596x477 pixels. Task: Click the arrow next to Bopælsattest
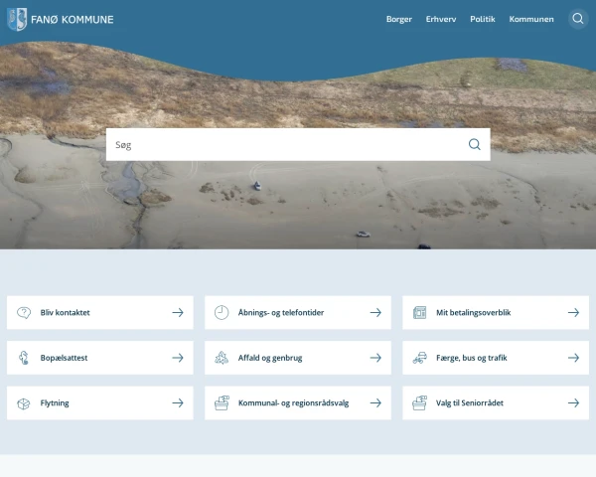point(178,358)
